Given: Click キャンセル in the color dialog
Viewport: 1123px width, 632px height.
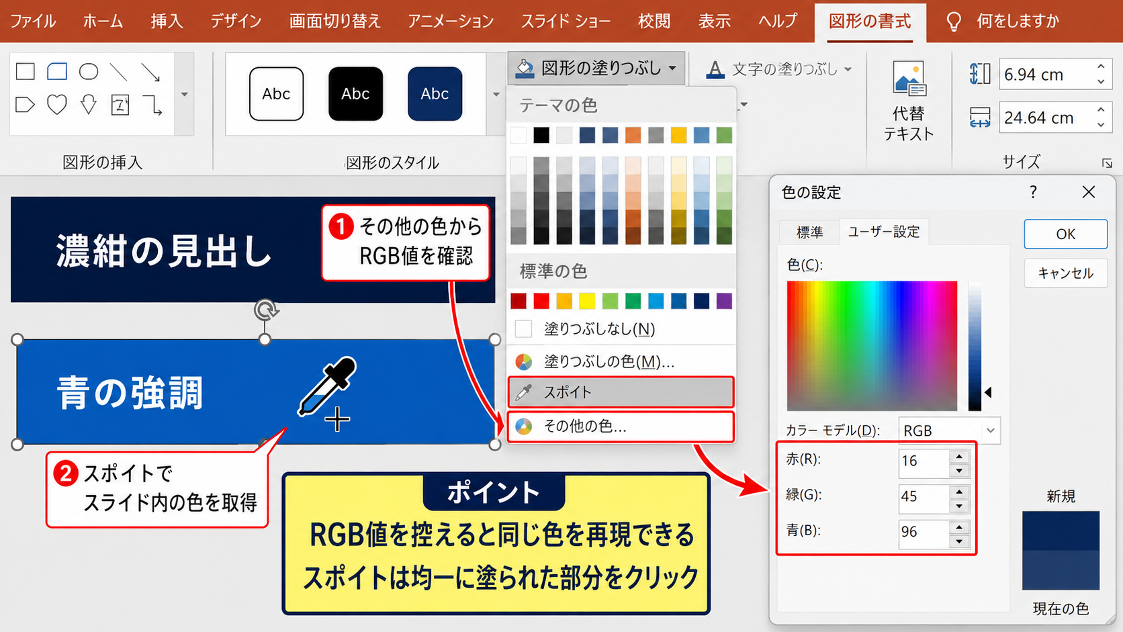Looking at the screenshot, I should (x=1065, y=273).
